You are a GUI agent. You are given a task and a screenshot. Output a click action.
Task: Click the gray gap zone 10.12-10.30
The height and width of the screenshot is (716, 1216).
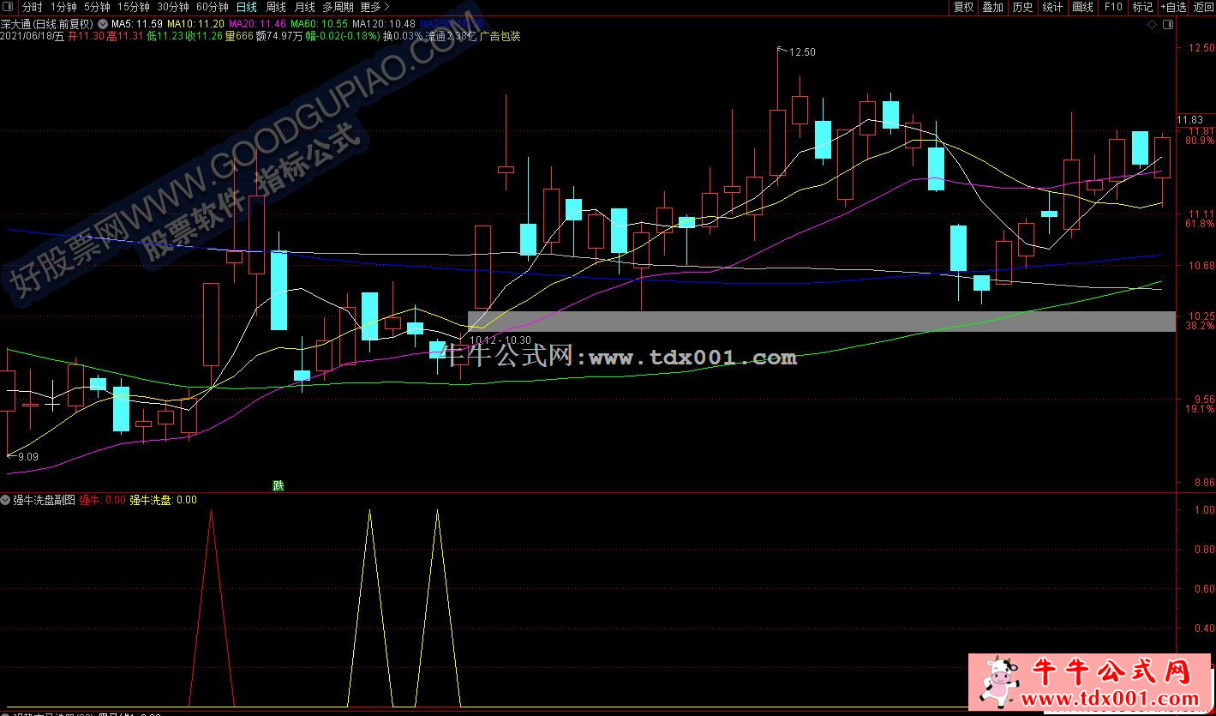tap(821, 322)
